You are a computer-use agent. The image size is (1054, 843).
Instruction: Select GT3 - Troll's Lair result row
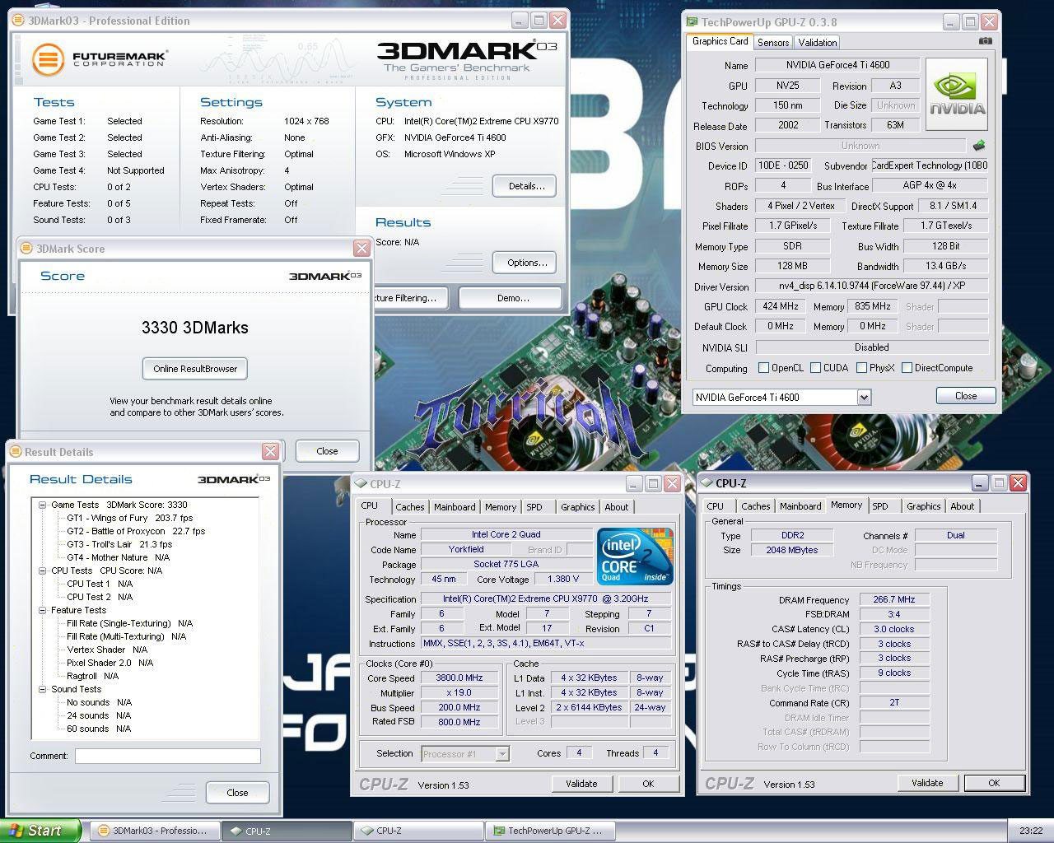coord(119,544)
